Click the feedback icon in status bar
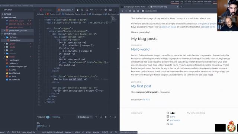 pos(111,133)
